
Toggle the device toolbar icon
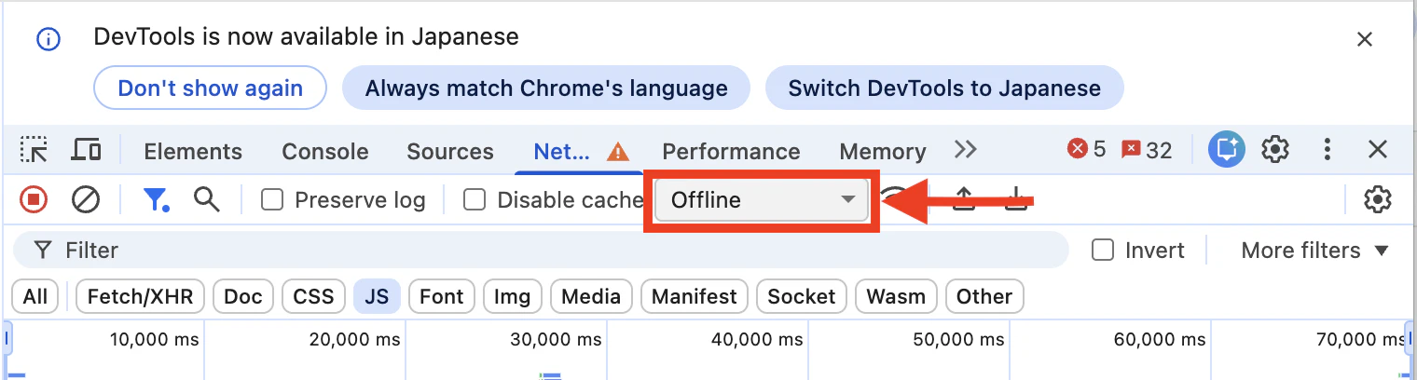pyautogui.click(x=87, y=150)
